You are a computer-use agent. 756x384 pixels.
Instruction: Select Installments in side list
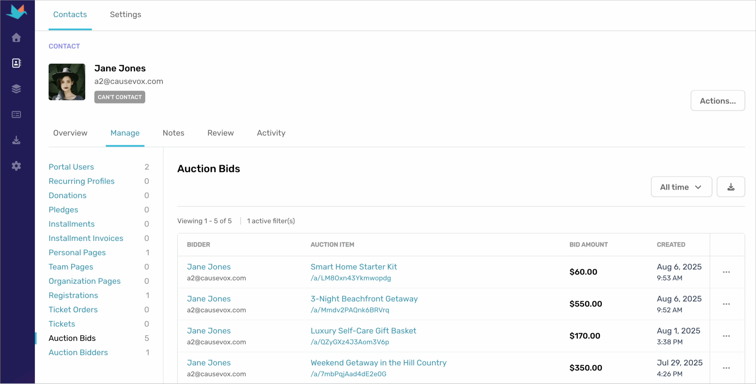(71, 224)
